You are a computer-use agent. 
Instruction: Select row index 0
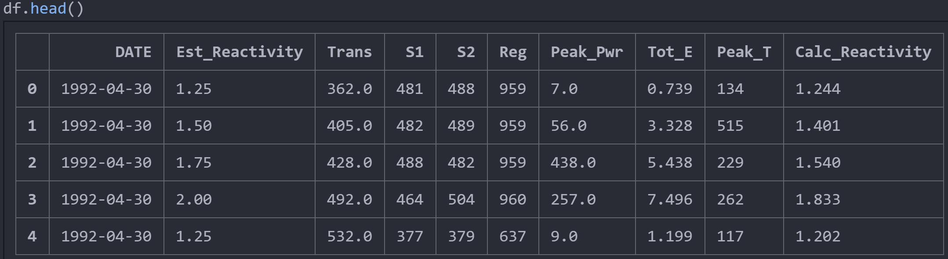[x=32, y=89]
